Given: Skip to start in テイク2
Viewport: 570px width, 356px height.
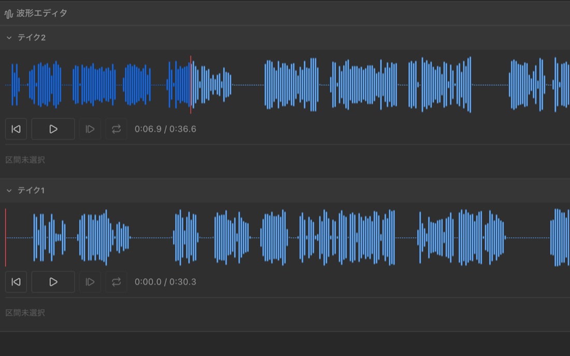Looking at the screenshot, I should 16,129.
